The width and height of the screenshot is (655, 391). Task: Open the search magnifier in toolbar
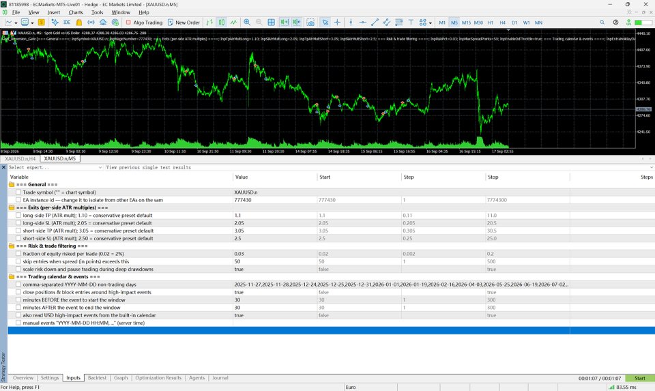(x=602, y=23)
